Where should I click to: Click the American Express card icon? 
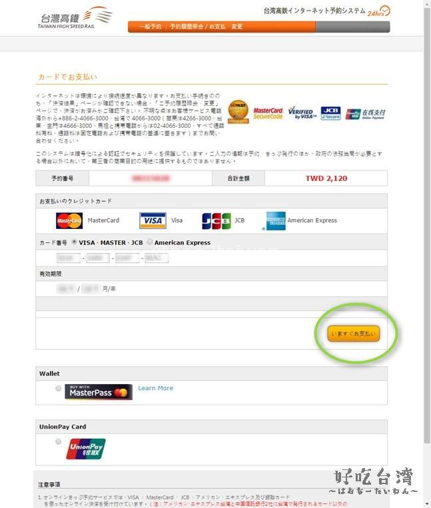tap(276, 221)
